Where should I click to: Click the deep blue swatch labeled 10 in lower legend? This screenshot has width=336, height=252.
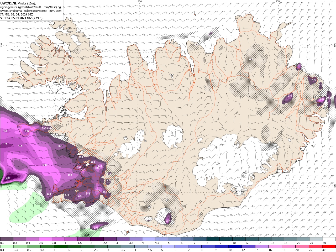point(235,246)
